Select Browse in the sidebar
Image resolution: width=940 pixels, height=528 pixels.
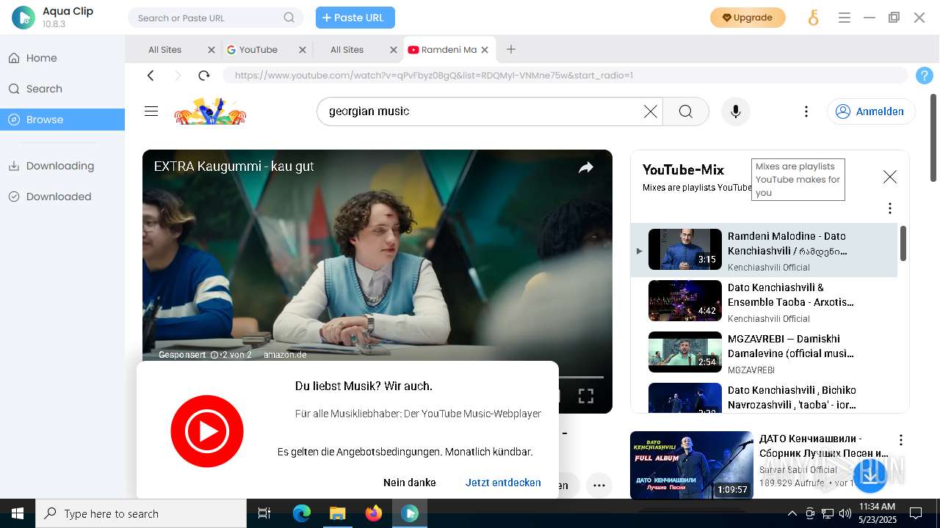coord(62,120)
